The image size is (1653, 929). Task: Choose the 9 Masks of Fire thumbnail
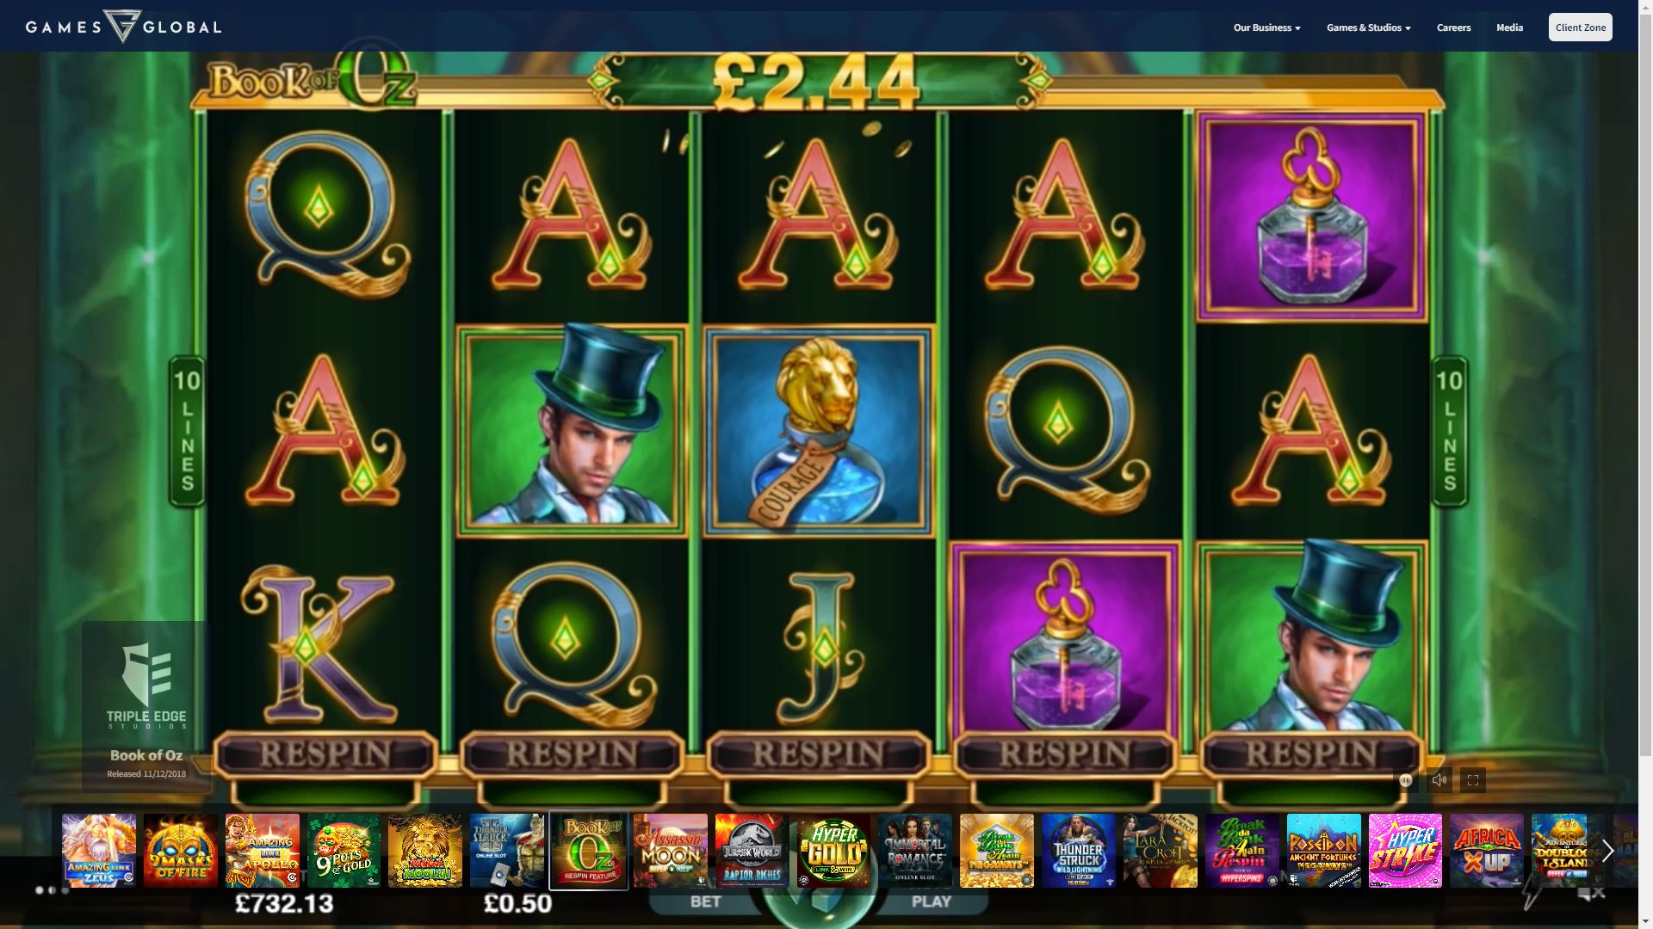(181, 851)
